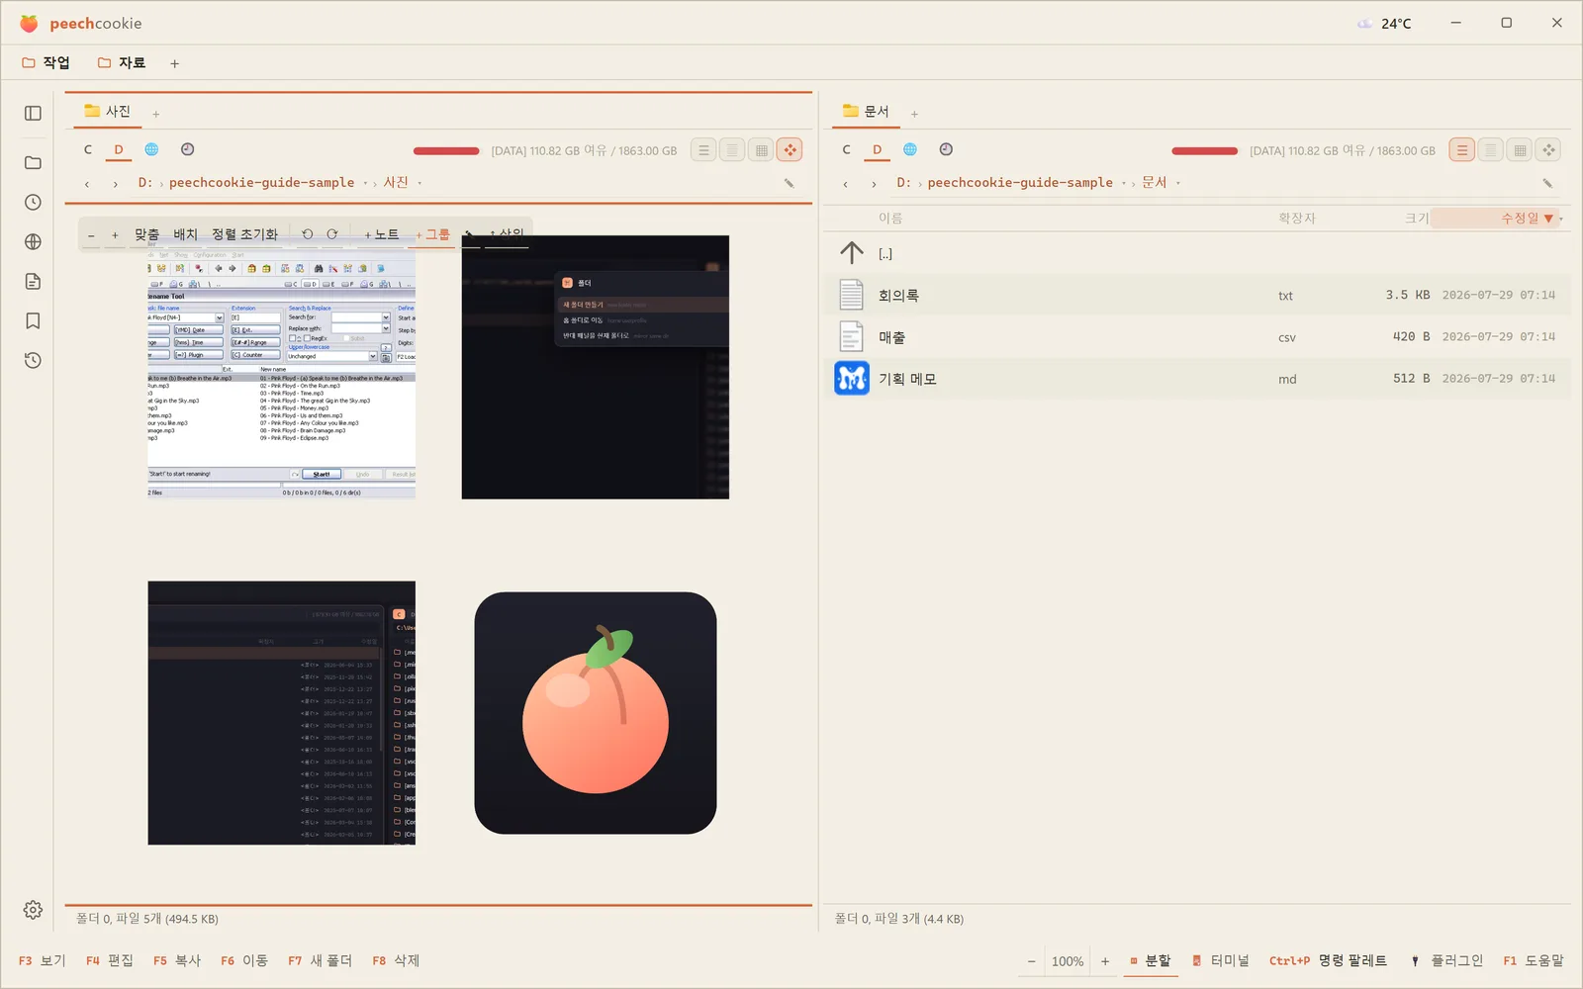The height and width of the screenshot is (989, 1583).
Task: Open bookmarks icon in the sidebar
Action: pos(33,320)
